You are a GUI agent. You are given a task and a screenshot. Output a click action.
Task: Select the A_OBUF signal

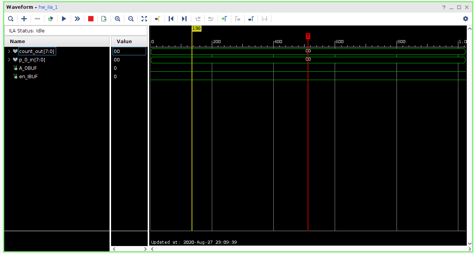tap(28, 68)
